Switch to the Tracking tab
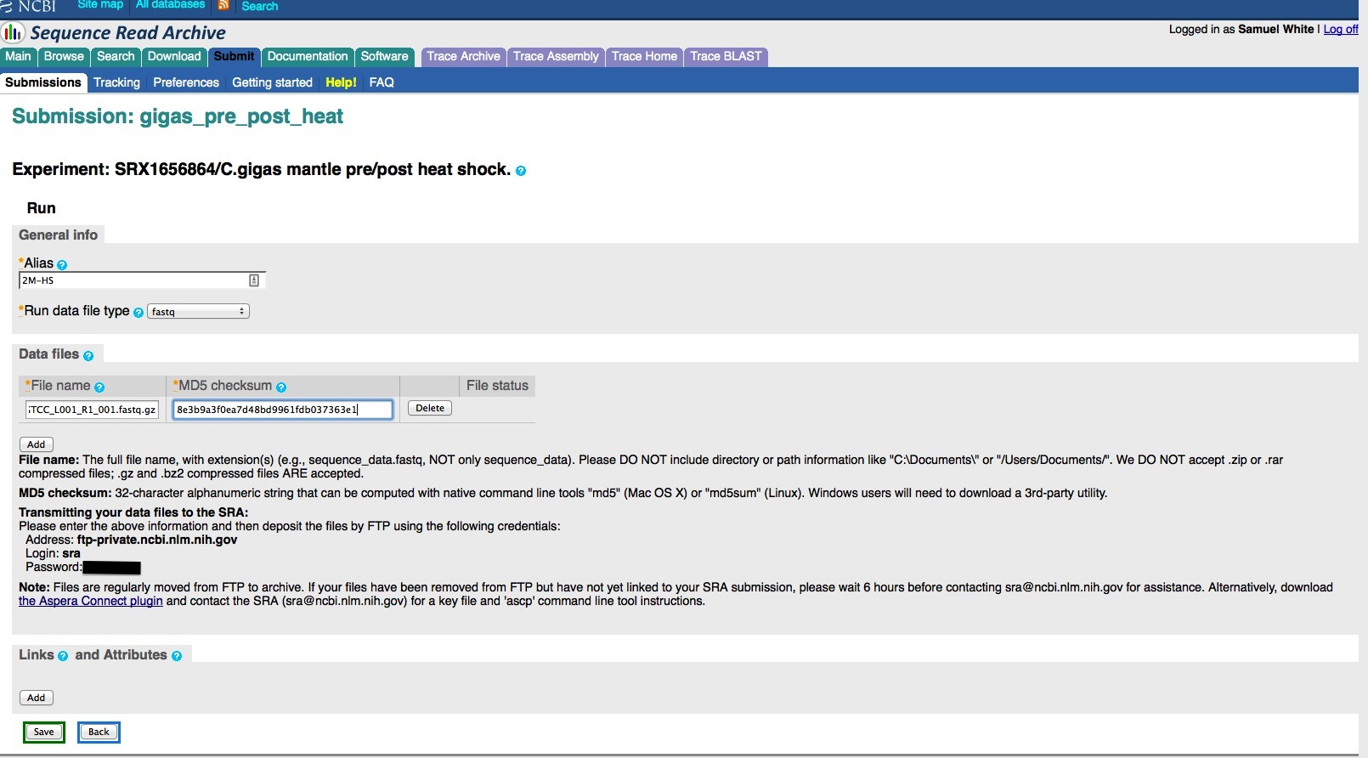This screenshot has height=758, width=1368. point(116,82)
